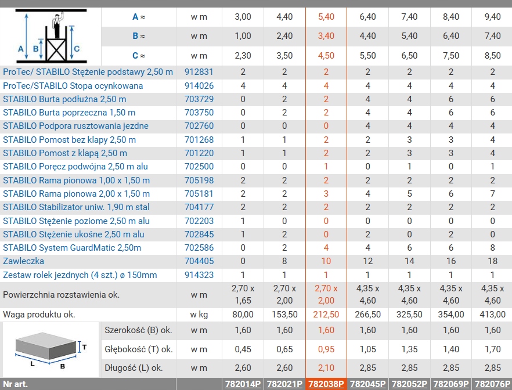Open STABILO Stężenie ukośne 2,50 m alu
This screenshot has height=390, width=512.
pyautogui.click(x=74, y=234)
